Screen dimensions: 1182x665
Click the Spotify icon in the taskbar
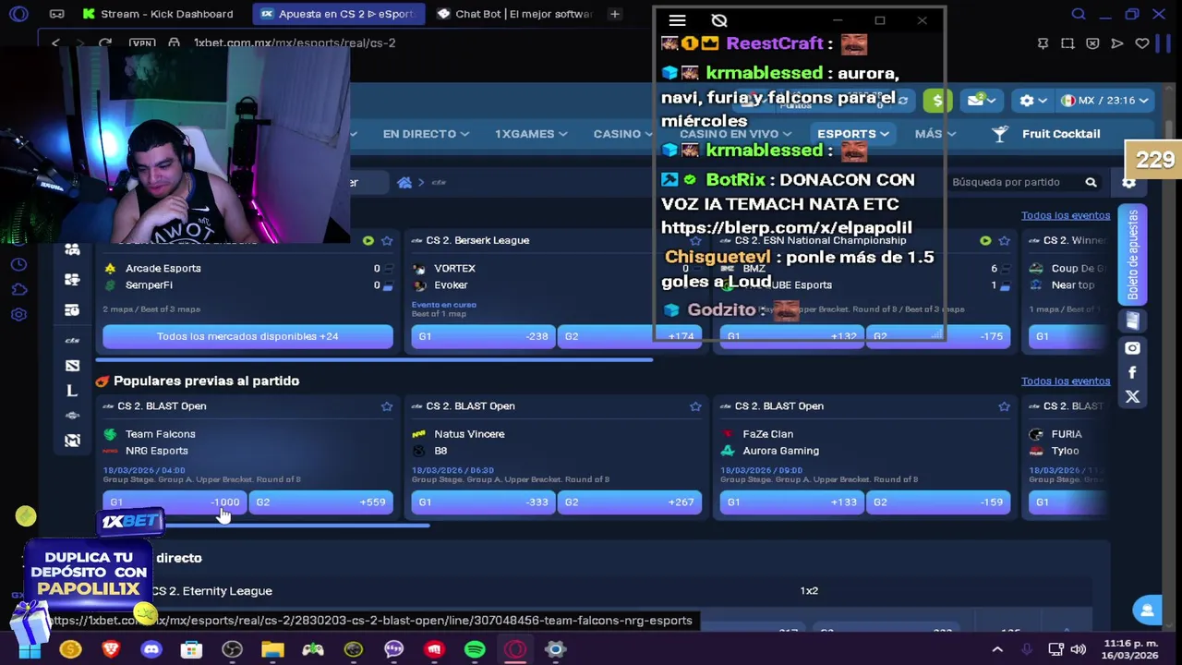pos(475,649)
